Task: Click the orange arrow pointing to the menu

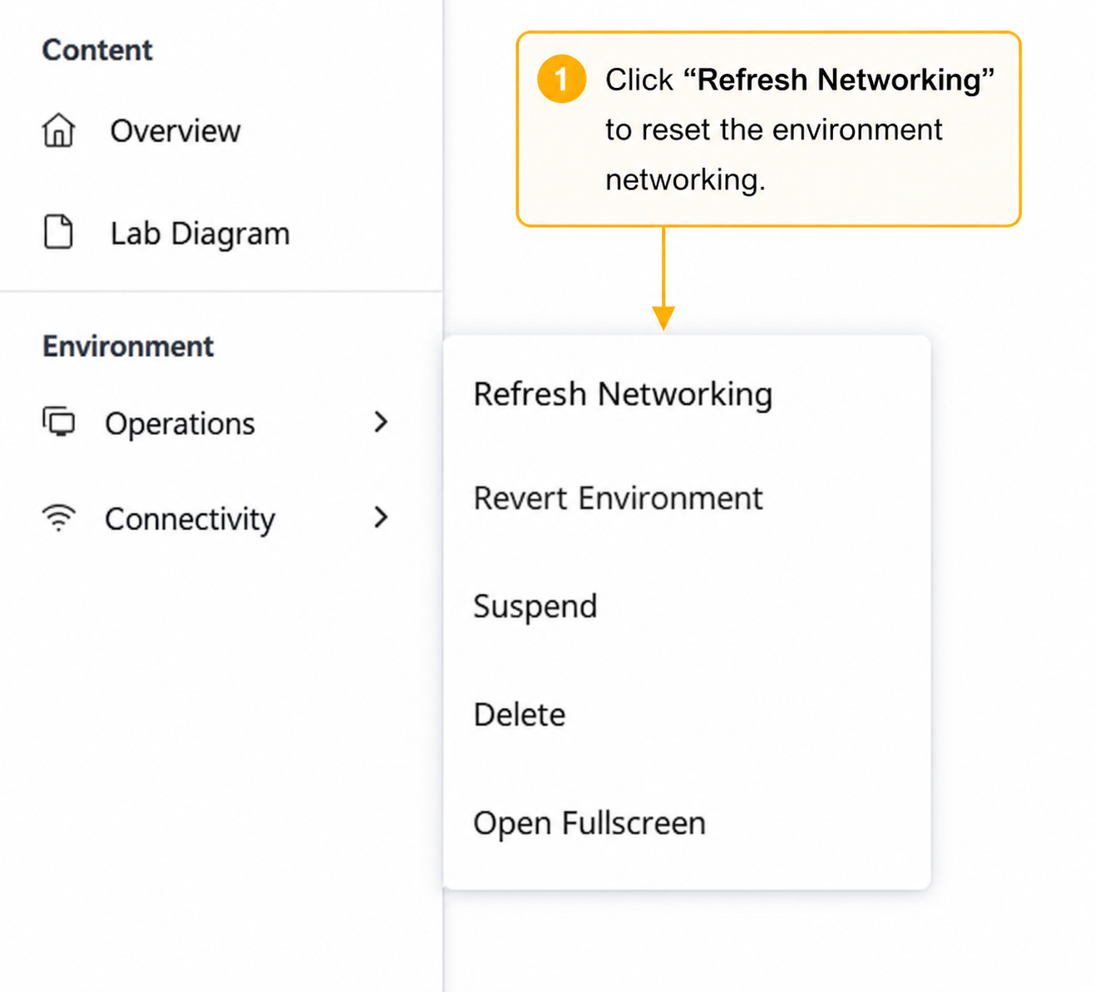Action: [663, 279]
